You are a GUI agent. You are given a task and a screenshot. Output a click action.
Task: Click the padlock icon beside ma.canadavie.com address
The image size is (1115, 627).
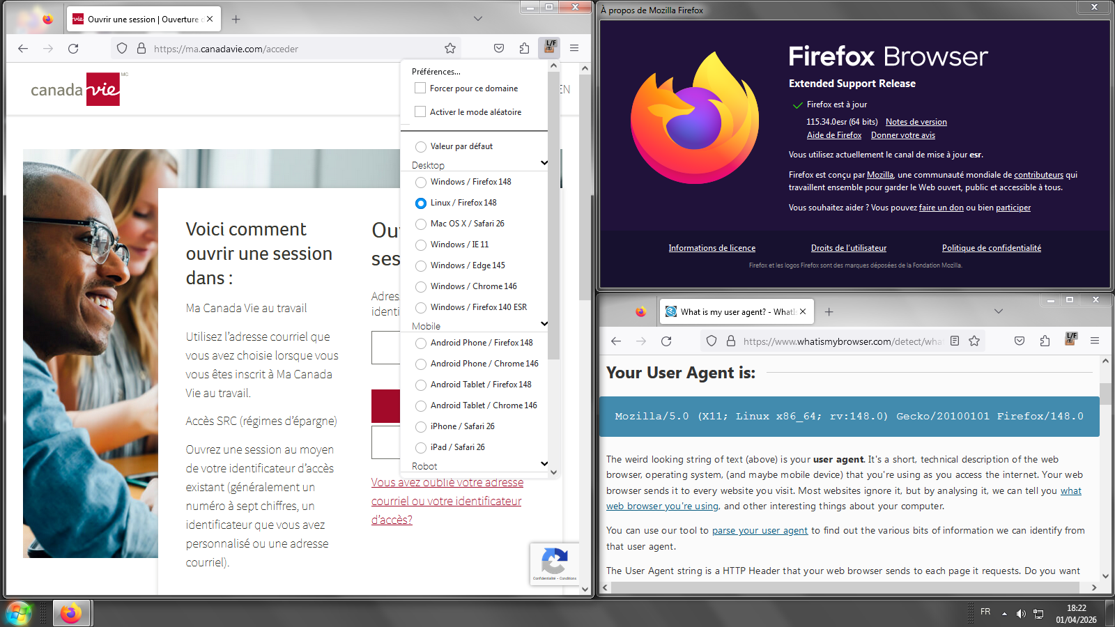point(141,48)
